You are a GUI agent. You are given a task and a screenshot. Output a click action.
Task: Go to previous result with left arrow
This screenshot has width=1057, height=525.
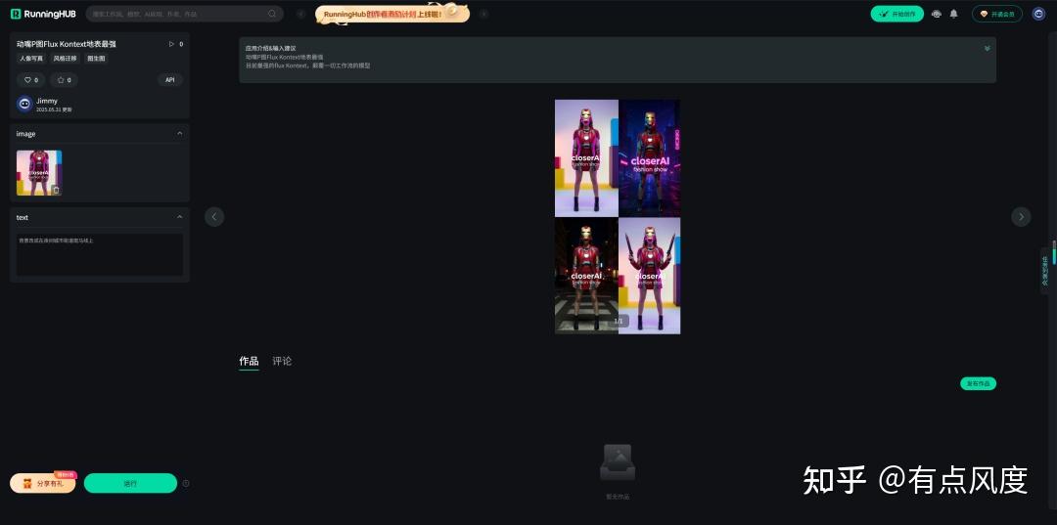214,217
